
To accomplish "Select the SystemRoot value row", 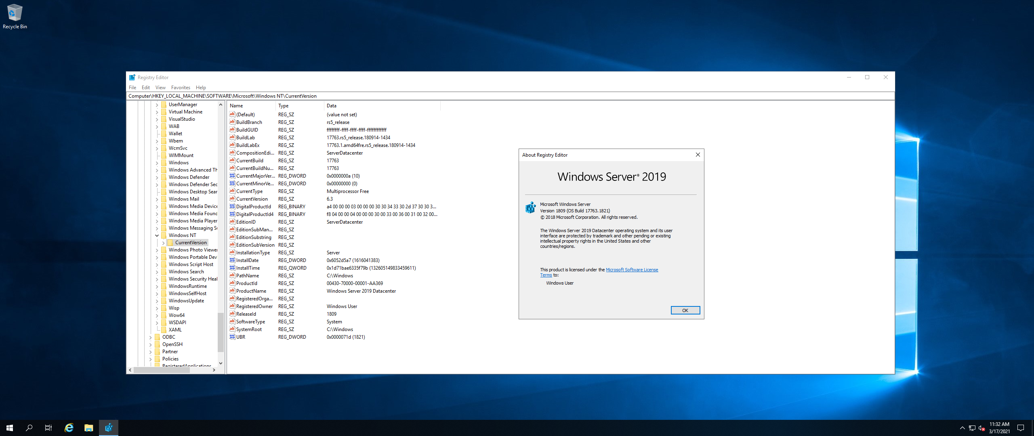I will (x=334, y=329).
